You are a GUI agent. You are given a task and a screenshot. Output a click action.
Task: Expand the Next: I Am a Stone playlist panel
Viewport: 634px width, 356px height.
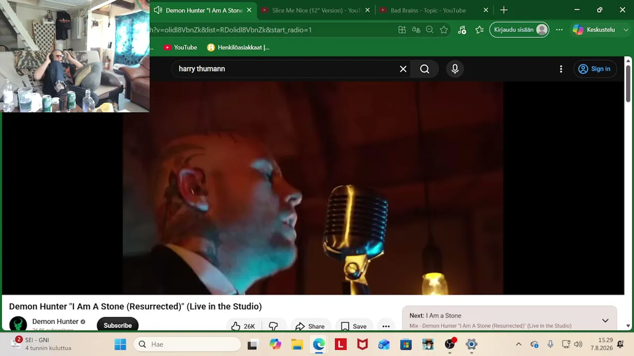(605, 320)
